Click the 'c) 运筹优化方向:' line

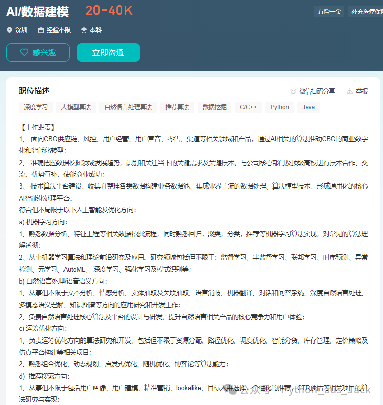tap(43, 329)
